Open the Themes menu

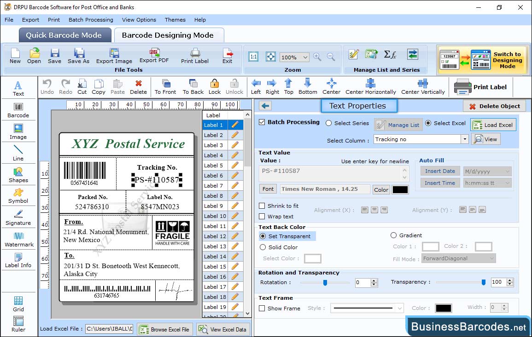[x=175, y=20]
